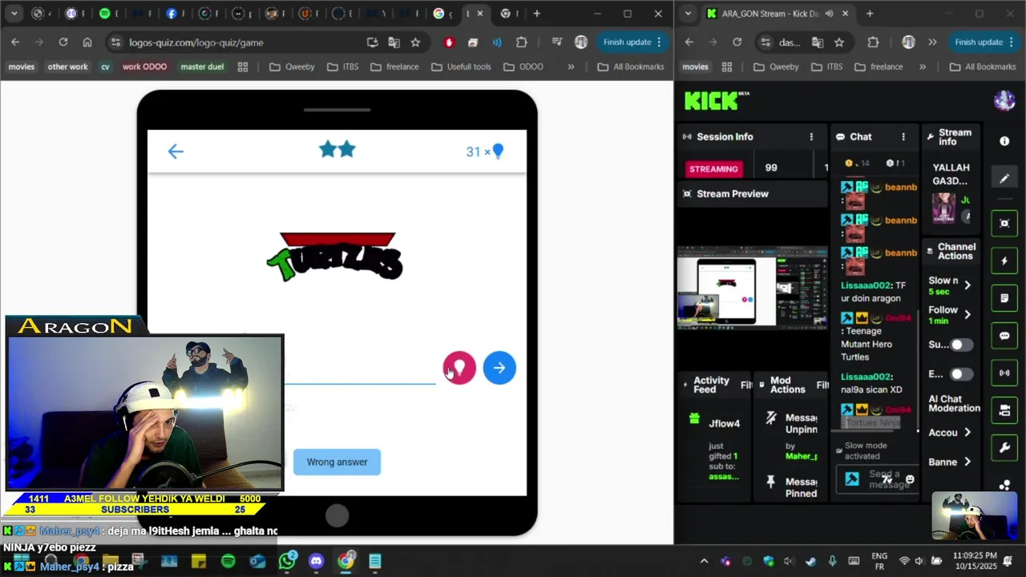Toggle the lightning bolt sidebar icon
Viewport: 1026px width, 577px height.
coord(1004,261)
